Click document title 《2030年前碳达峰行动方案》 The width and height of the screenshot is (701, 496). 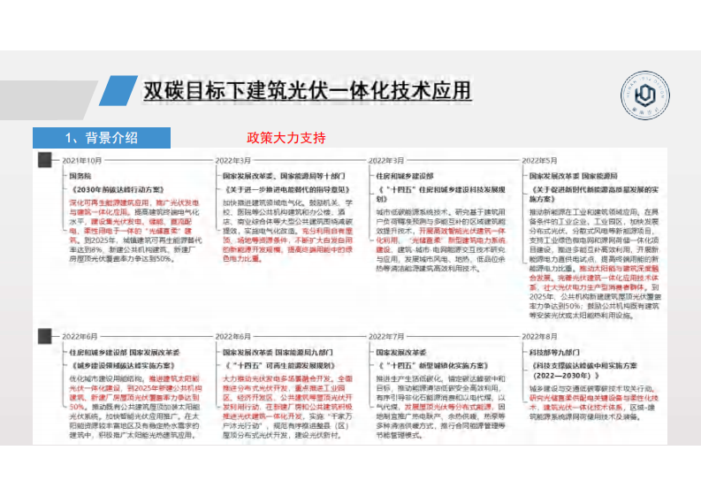click(118, 189)
